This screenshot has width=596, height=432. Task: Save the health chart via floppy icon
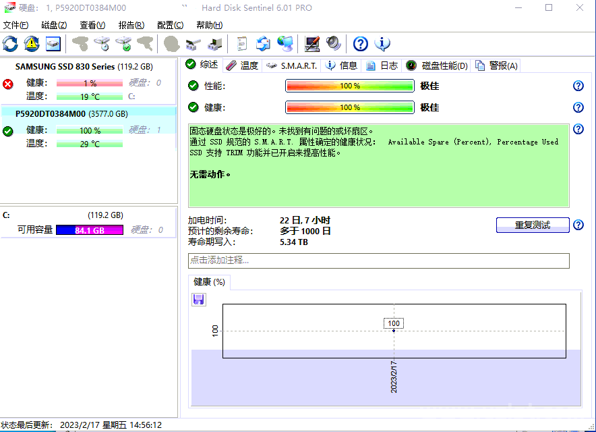coord(198,300)
